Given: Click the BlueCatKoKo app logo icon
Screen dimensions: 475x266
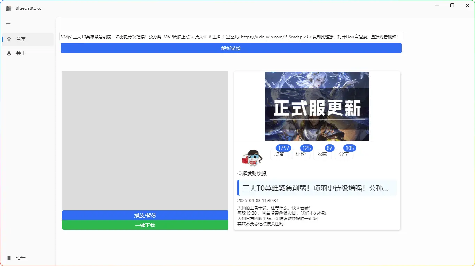Looking at the screenshot, I should (x=9, y=8).
